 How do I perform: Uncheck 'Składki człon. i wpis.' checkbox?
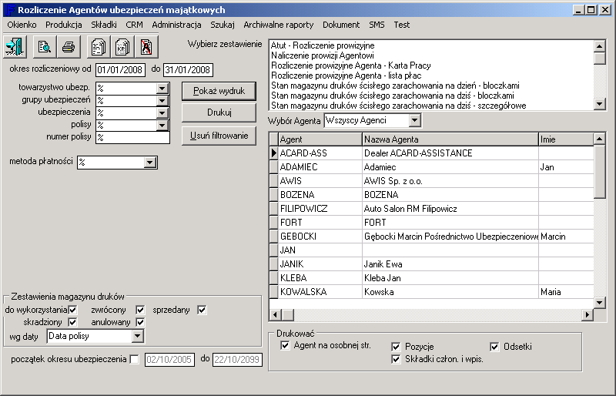(x=396, y=359)
